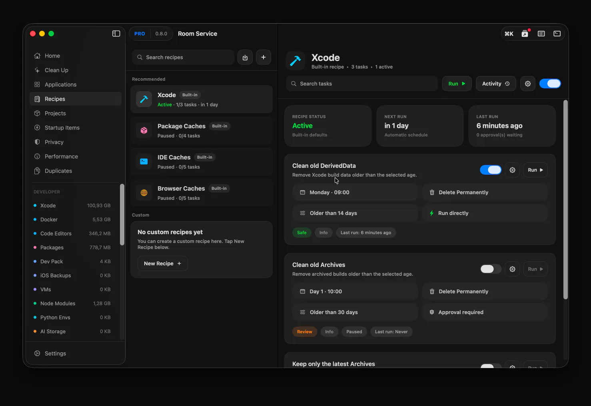Click the green Safe tag
Viewport: 591px width, 406px height.
(x=302, y=233)
